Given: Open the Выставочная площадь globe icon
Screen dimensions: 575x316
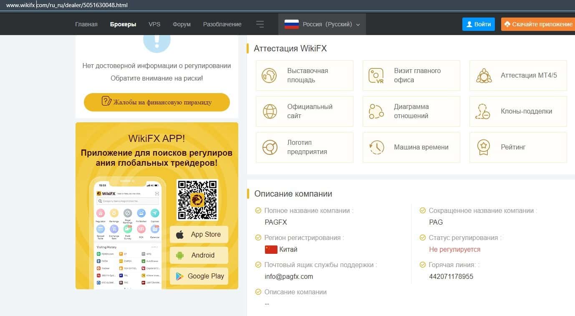Looking at the screenshot, I should (x=270, y=76).
